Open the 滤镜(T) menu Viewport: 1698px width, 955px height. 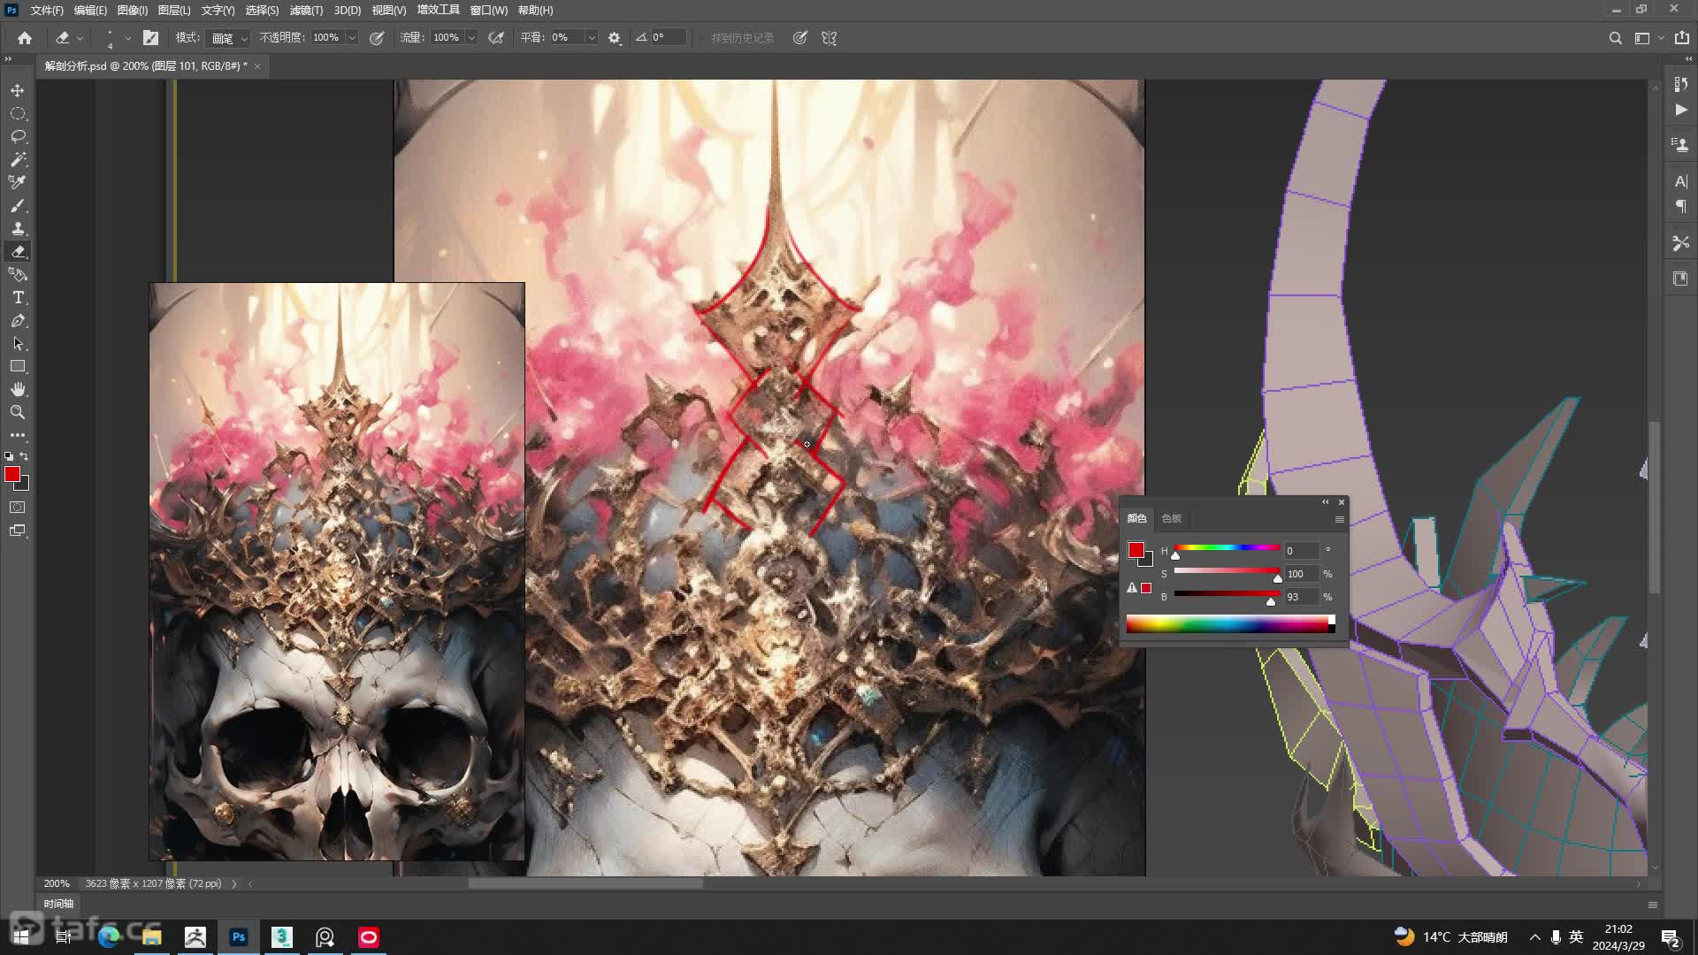tap(306, 11)
